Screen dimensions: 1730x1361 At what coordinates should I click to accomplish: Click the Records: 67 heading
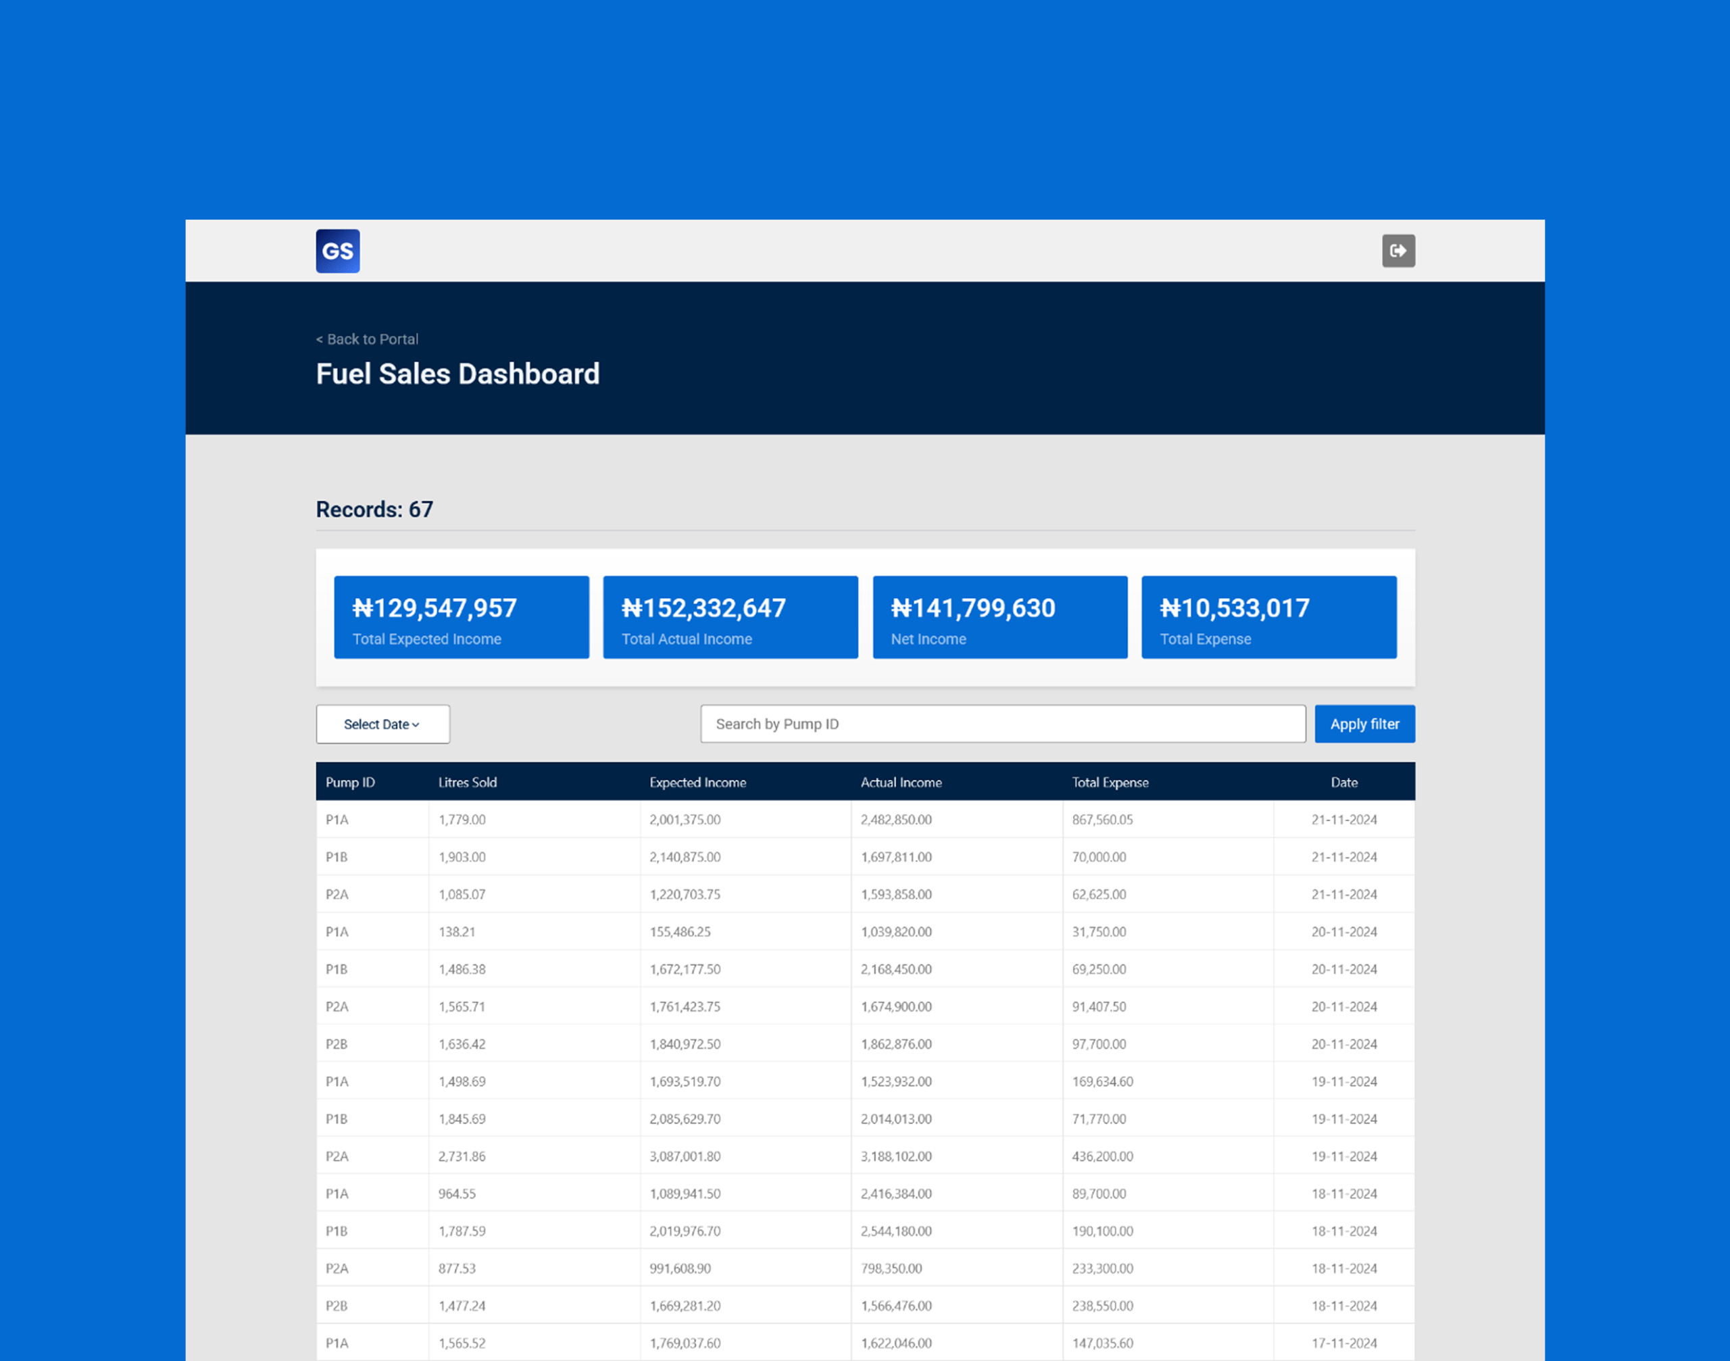(374, 510)
